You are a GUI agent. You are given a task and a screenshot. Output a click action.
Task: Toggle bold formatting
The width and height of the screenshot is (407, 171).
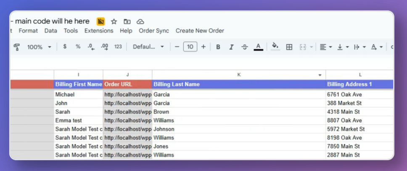tap(218, 47)
